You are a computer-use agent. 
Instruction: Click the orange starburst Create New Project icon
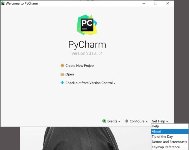pyautogui.click(x=62, y=66)
